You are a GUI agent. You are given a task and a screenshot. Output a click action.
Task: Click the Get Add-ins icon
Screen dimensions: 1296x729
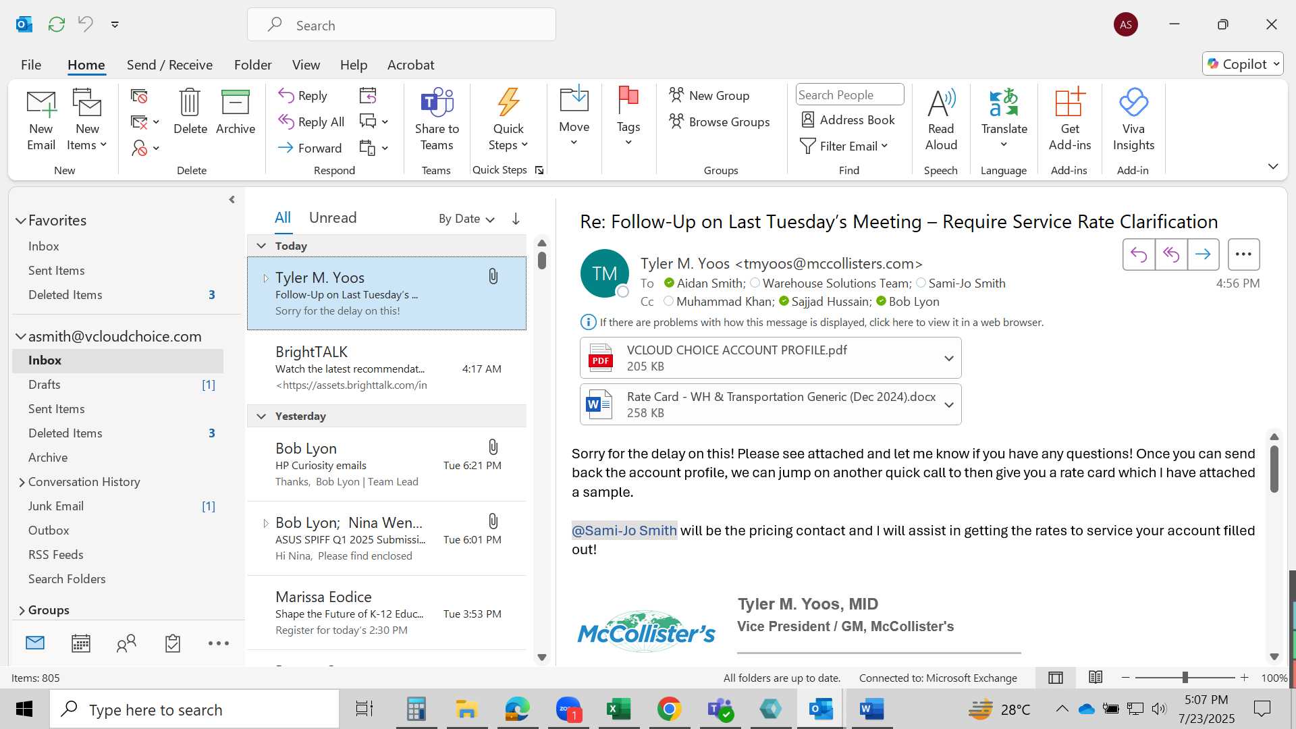1070,103
